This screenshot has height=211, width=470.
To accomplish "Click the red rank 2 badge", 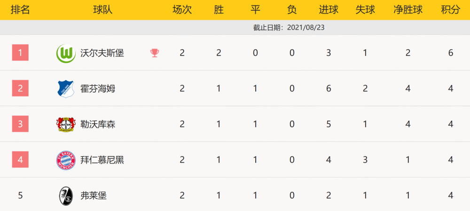I will [x=20, y=88].
